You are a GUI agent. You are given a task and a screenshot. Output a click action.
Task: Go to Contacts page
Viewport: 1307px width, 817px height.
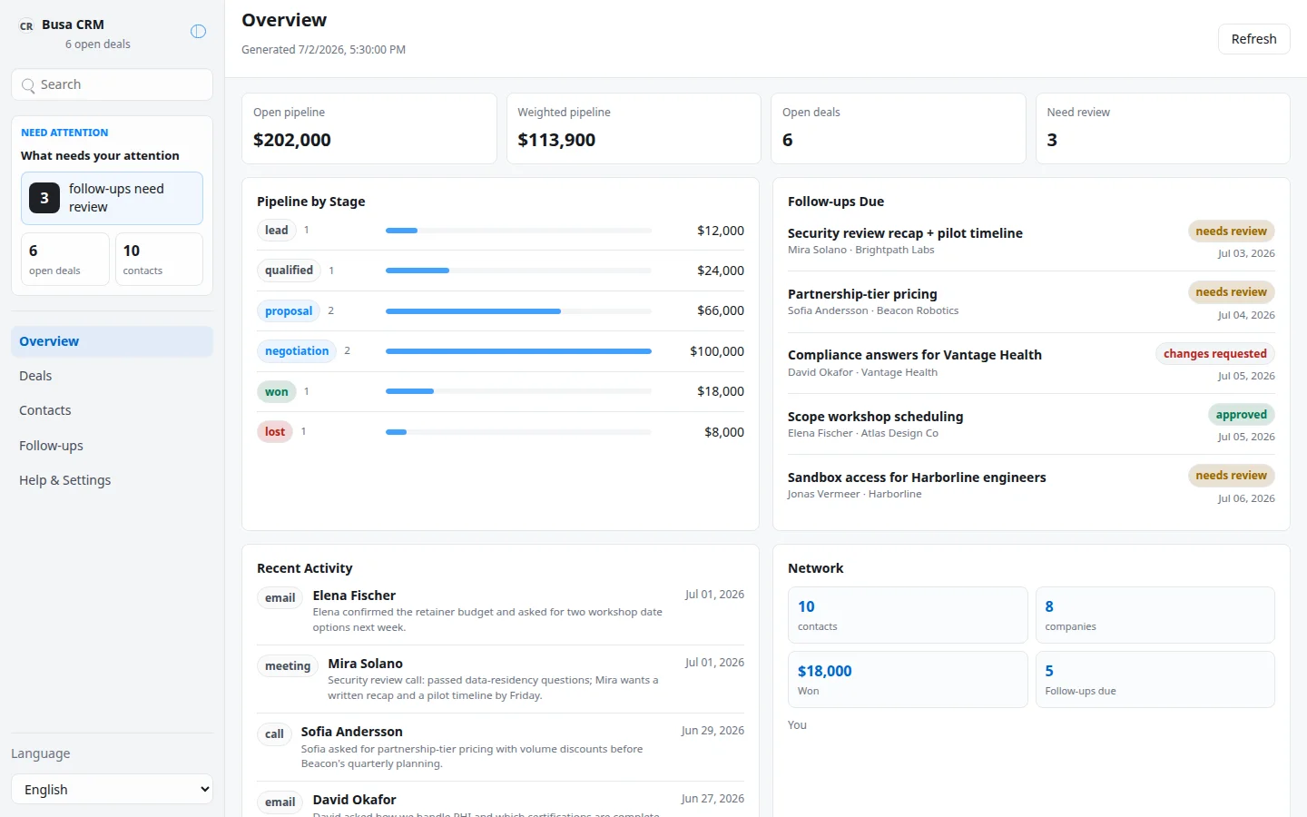(x=113, y=410)
